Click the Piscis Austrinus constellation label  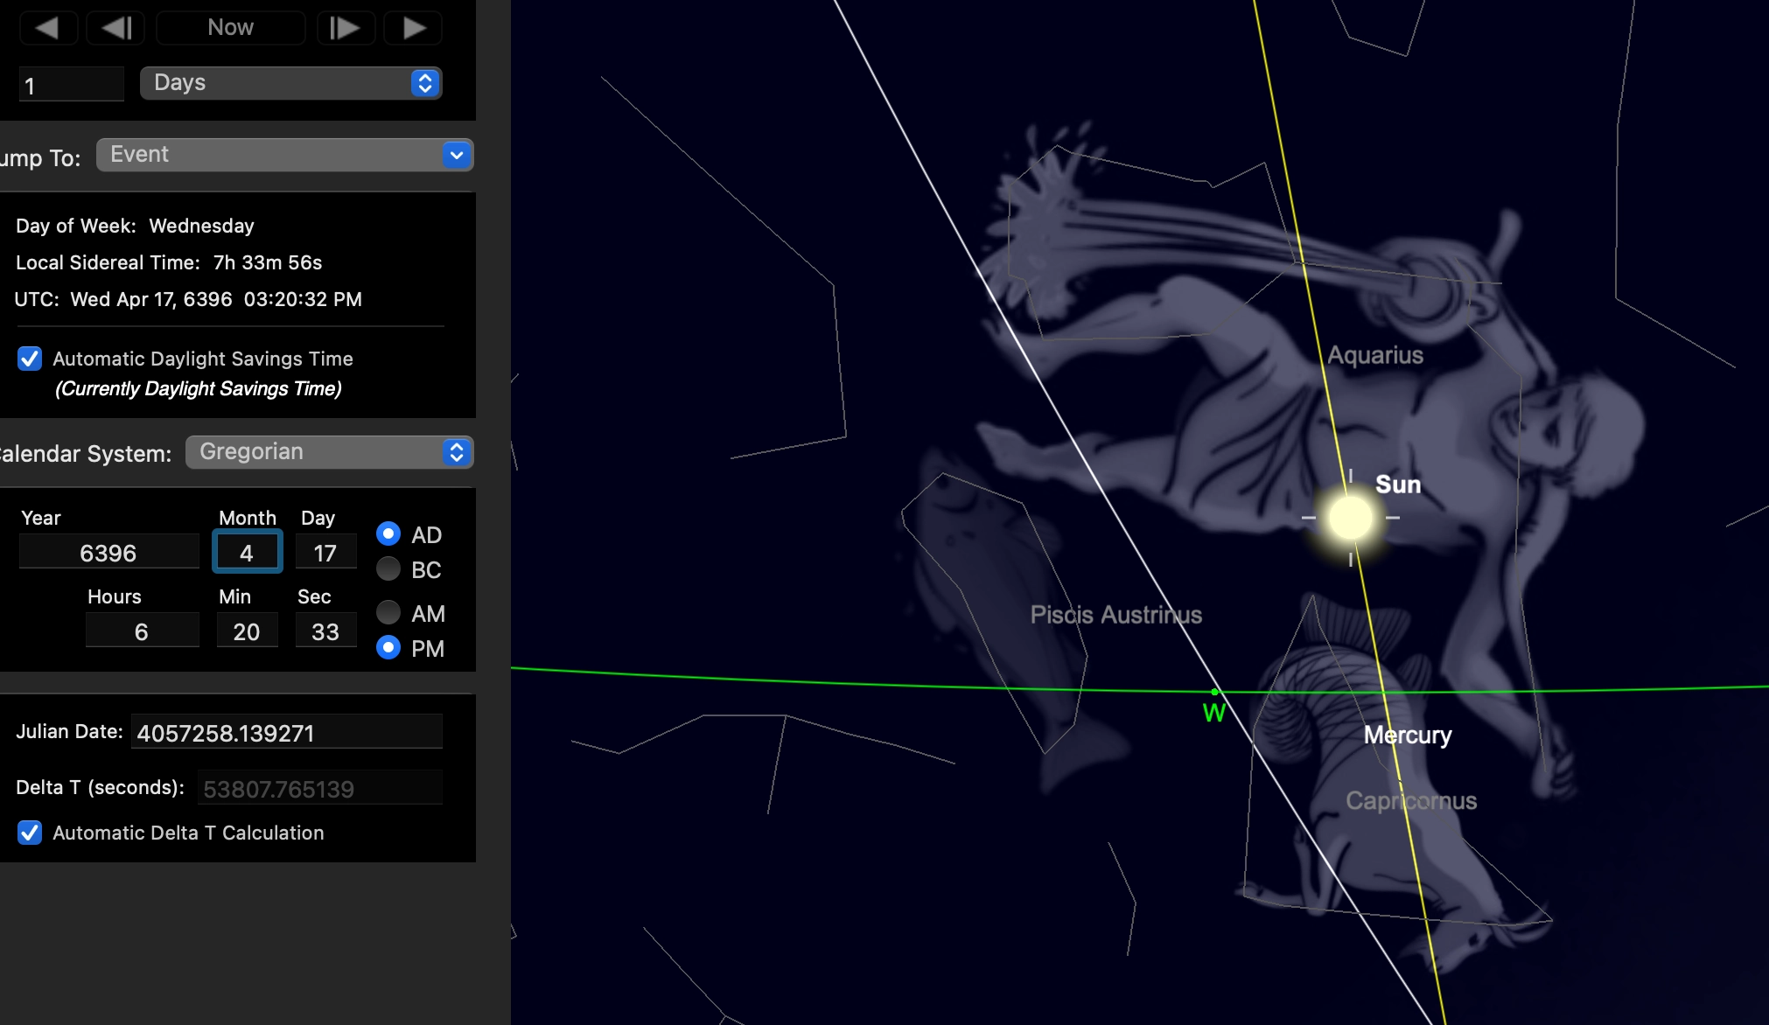click(1115, 615)
